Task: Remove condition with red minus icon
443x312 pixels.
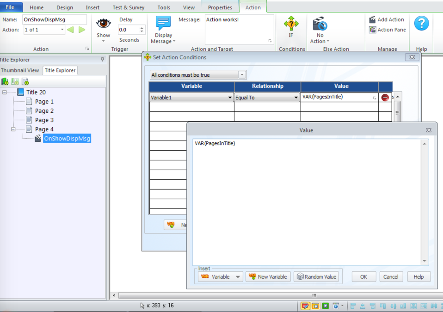Action: pos(385,98)
